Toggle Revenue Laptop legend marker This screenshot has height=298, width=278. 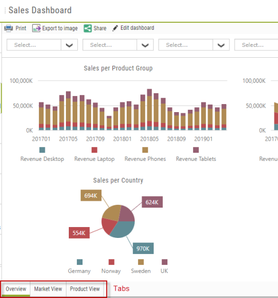(x=95, y=150)
